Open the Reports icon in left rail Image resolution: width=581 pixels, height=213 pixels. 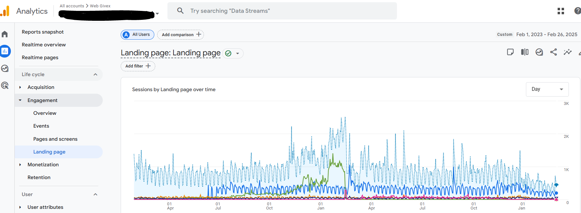(5, 51)
